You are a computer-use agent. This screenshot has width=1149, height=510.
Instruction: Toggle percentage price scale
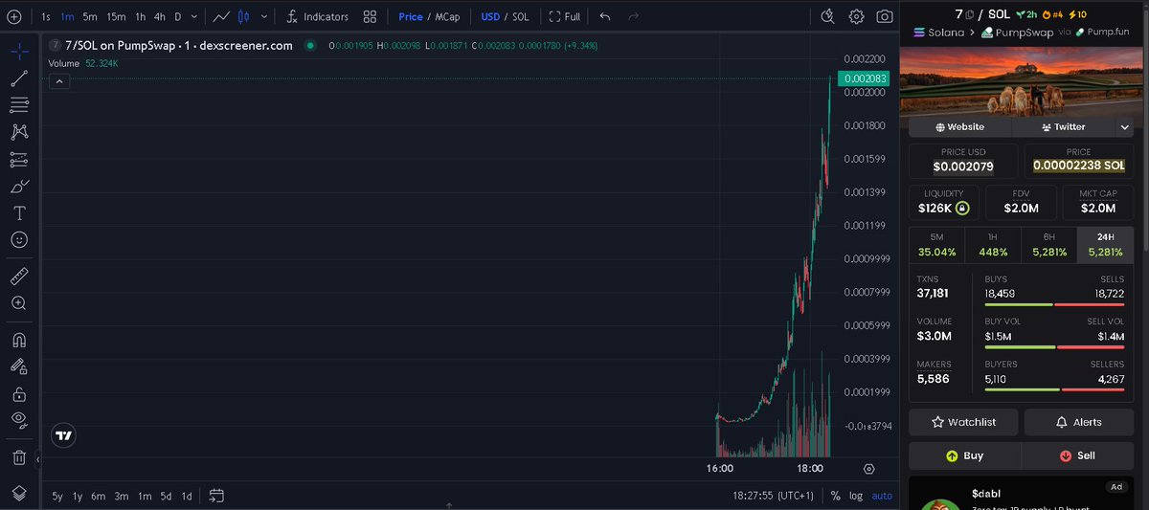click(835, 496)
